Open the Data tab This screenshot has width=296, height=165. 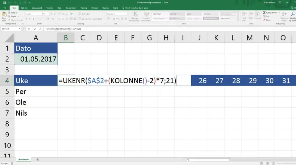(60, 8)
